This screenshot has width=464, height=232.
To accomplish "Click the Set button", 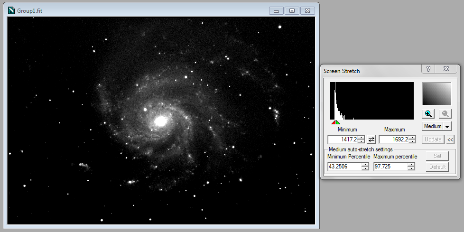I will pos(437,156).
